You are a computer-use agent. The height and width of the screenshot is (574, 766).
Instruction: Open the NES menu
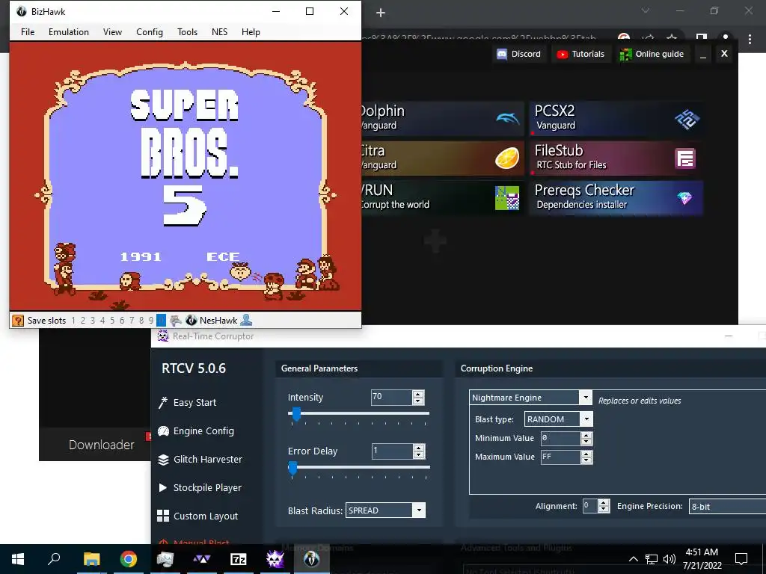(x=219, y=31)
